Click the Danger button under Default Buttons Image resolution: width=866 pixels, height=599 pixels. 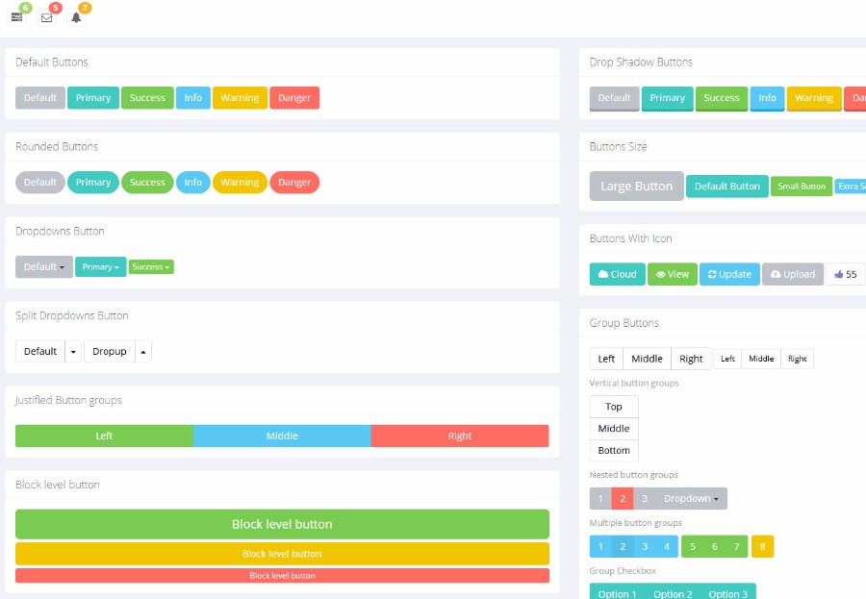coord(294,98)
